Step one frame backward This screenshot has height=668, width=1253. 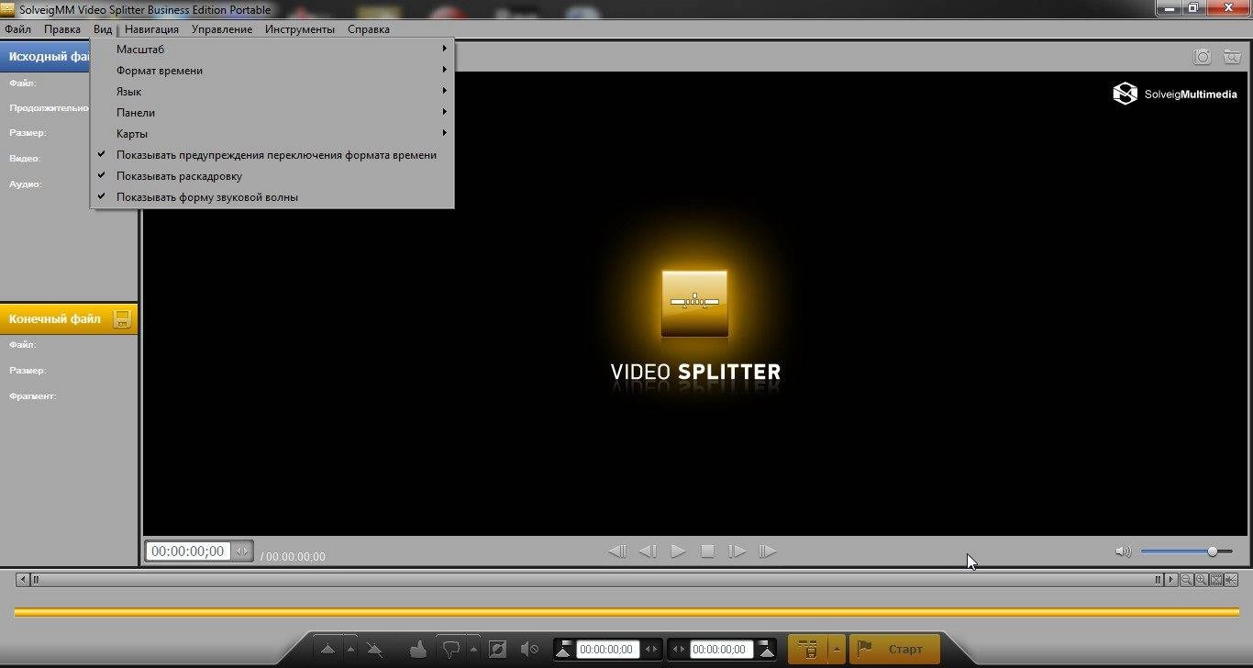(648, 551)
